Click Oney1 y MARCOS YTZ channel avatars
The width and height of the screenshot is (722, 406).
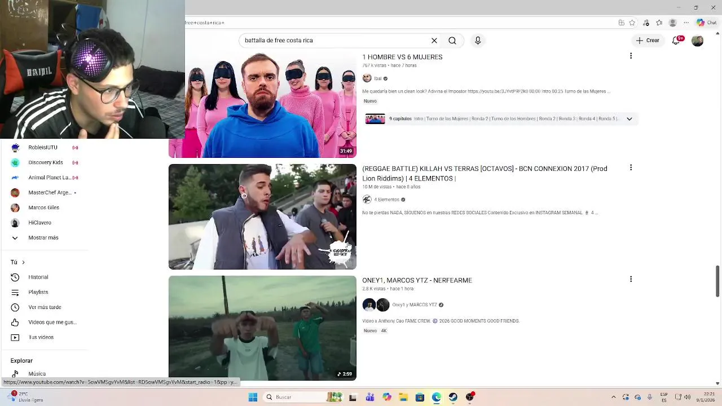coord(376,305)
